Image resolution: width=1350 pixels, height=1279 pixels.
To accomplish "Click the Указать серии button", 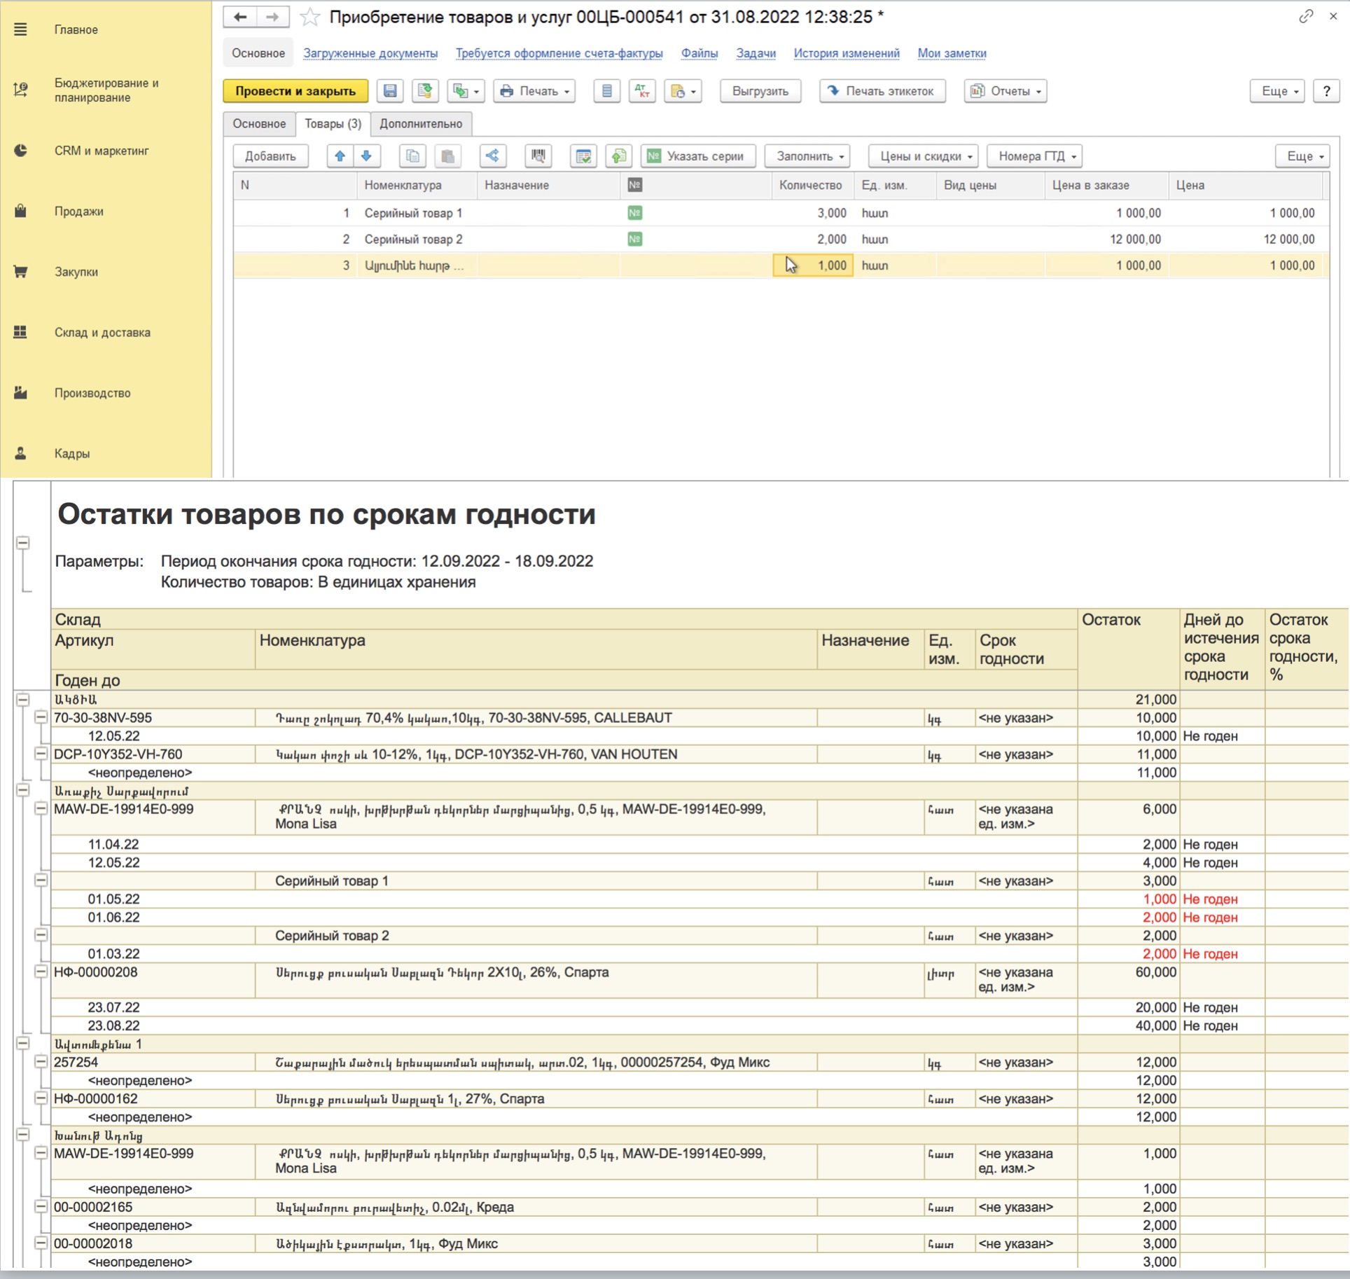I will point(698,155).
